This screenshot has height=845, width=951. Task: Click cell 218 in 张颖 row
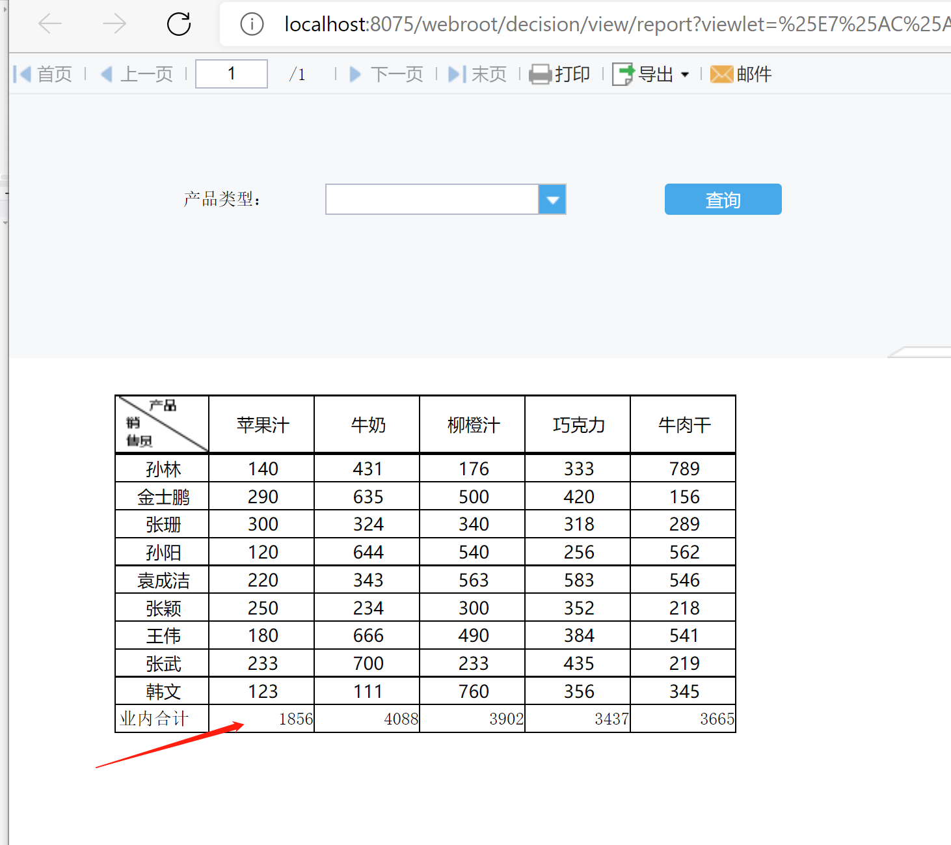click(683, 608)
